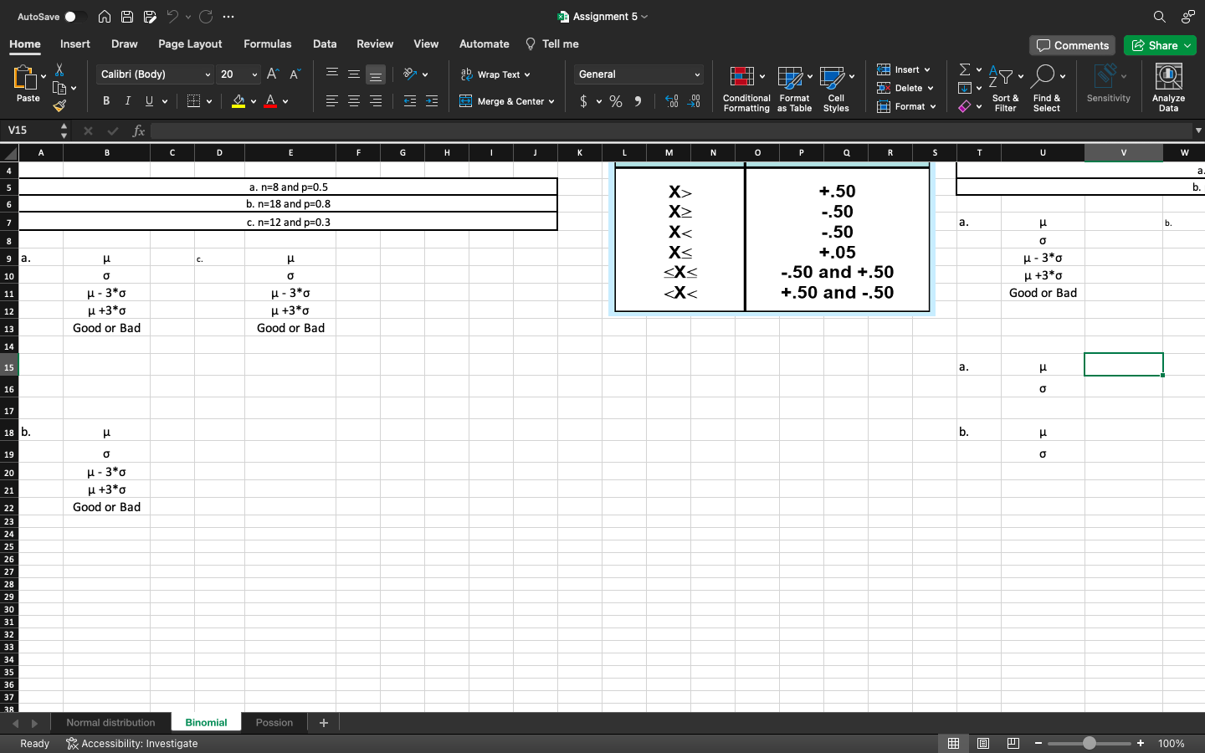Adjust the zoom slider

(x=1089, y=743)
